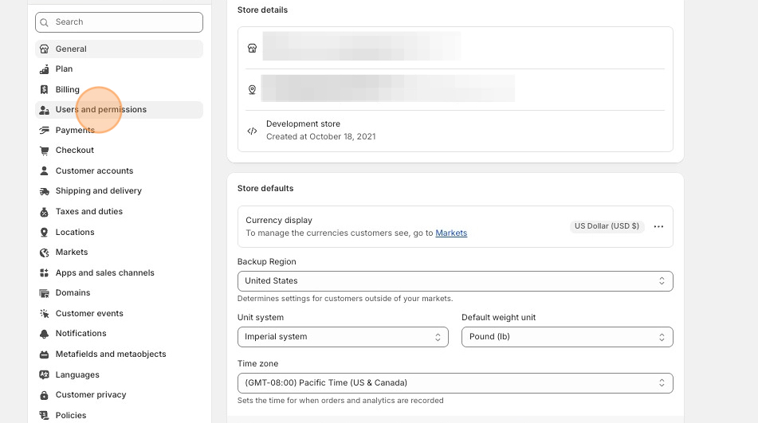Open the Default weight unit dropdown
The width and height of the screenshot is (758, 423).
tap(567, 337)
